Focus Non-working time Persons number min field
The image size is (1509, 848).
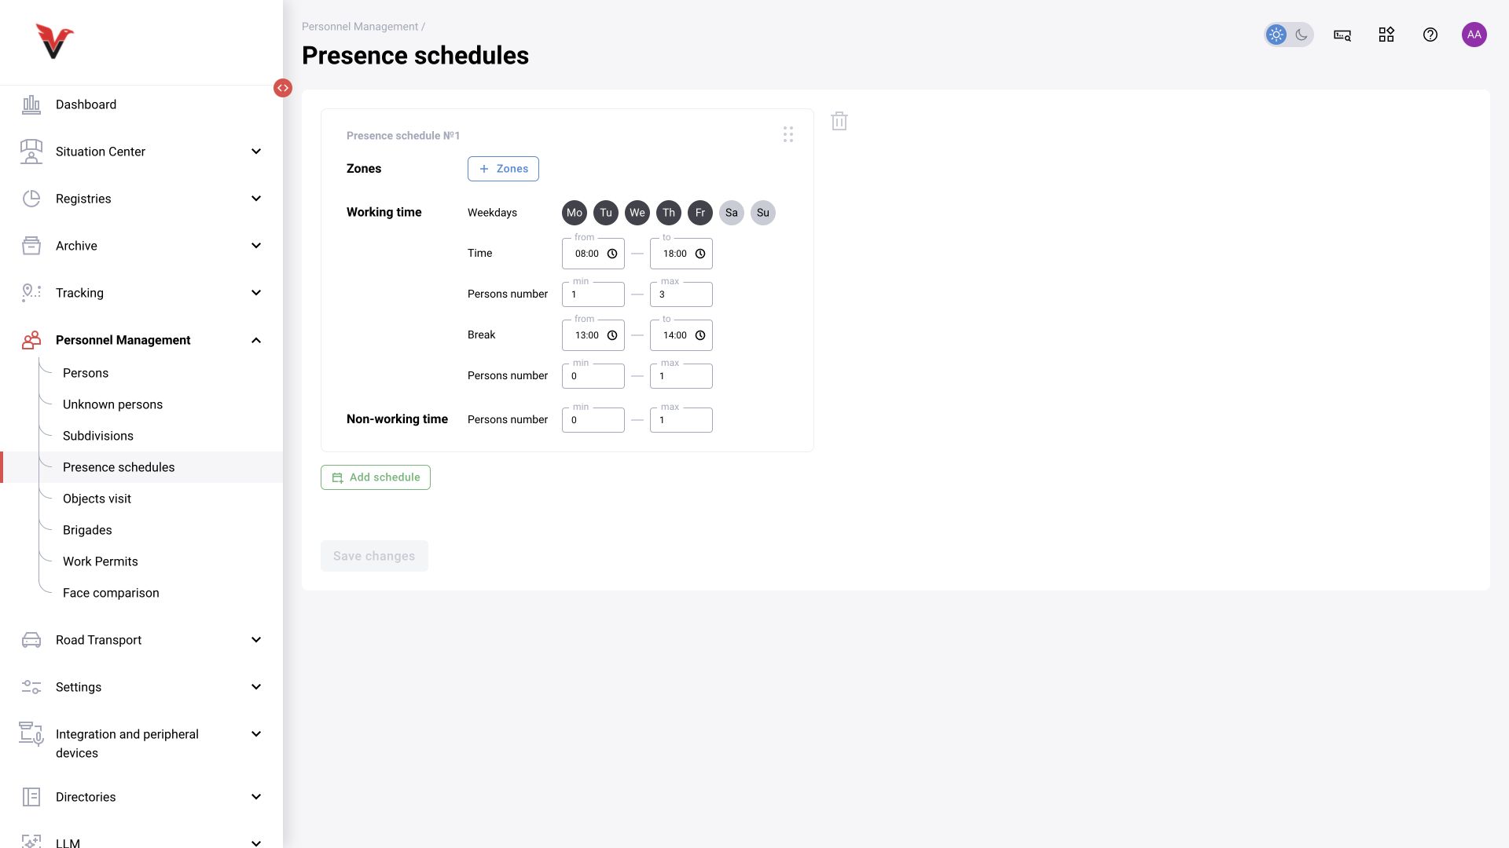pyautogui.click(x=593, y=420)
